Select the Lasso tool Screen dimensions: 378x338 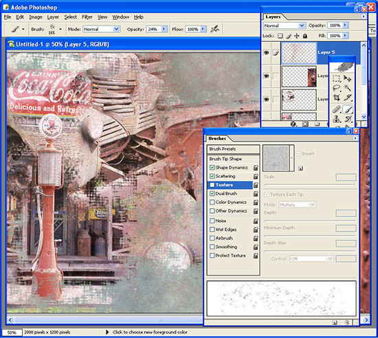[x=337, y=88]
